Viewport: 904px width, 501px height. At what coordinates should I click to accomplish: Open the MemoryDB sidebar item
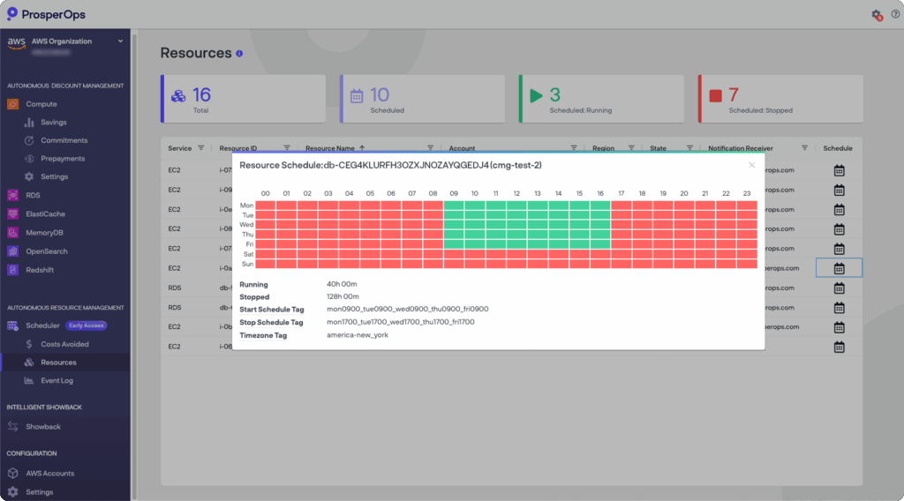tap(43, 233)
